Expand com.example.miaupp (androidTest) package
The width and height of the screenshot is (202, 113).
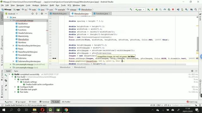[10, 64]
